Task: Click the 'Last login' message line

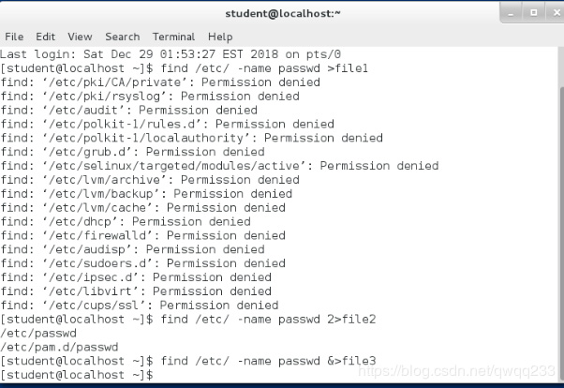Action: pos(171,54)
